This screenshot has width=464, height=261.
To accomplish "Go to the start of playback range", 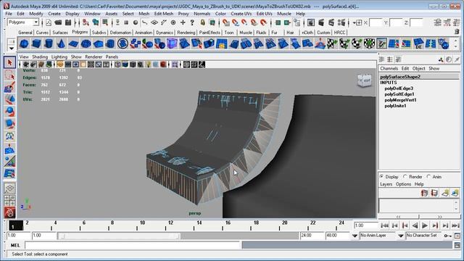I will click(385, 225).
